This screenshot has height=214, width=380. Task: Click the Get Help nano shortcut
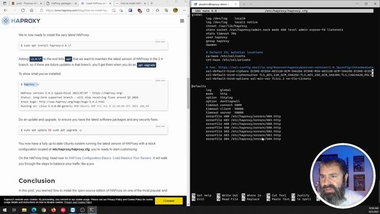tap(201, 196)
